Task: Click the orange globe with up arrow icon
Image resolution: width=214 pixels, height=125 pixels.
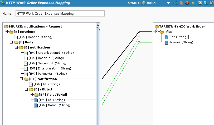Action: [187, 3]
